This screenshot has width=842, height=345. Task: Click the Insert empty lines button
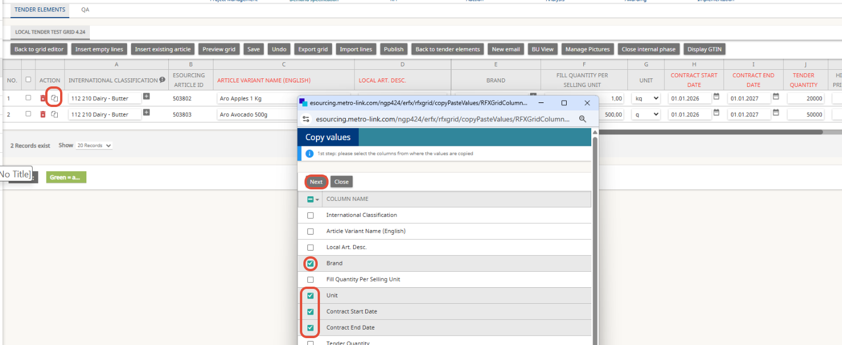(99, 49)
